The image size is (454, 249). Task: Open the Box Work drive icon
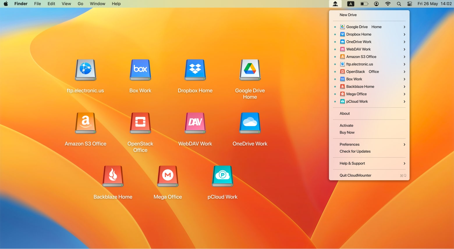140,70
